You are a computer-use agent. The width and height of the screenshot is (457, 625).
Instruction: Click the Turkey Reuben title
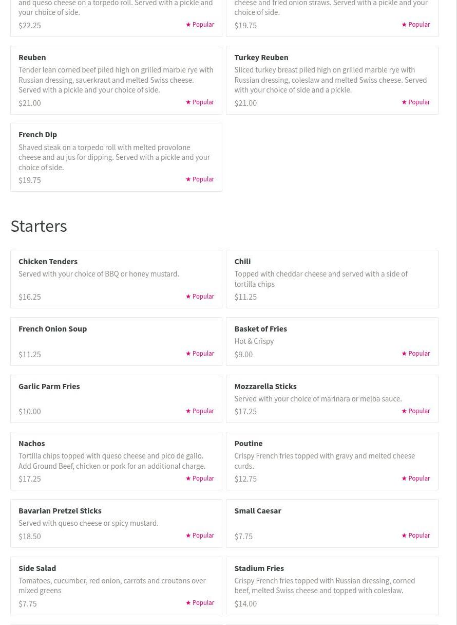(x=261, y=57)
